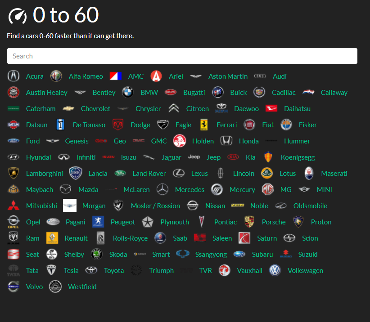Open the Genesis link
The image size is (370, 322).
coord(77,141)
